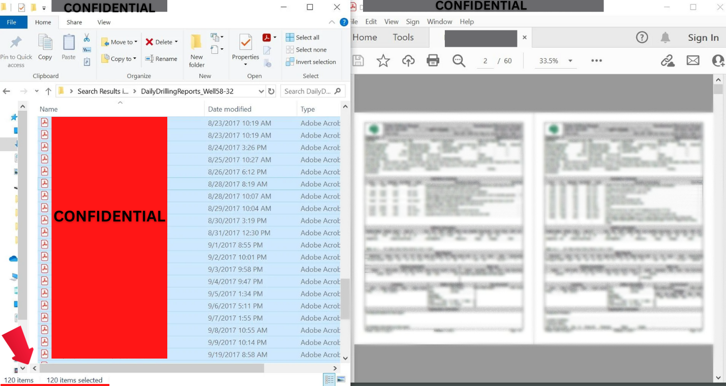This screenshot has height=386, width=726.
Task: Click the Sign In link
Action: click(x=703, y=38)
